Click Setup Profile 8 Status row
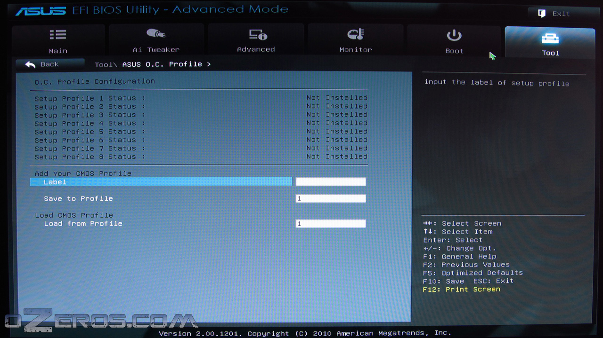This screenshot has height=338, width=603. click(201, 157)
